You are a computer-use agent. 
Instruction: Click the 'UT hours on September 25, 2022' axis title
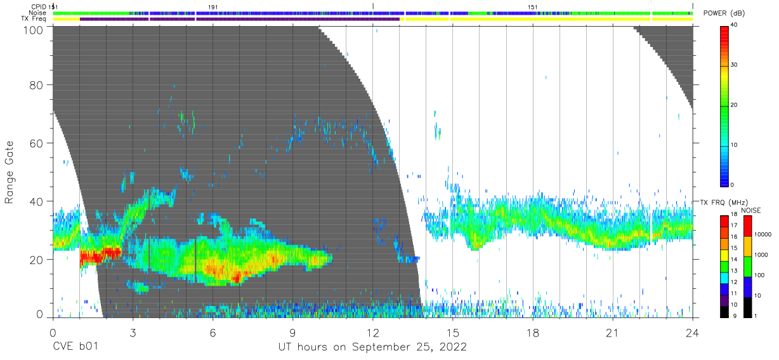[x=372, y=347]
